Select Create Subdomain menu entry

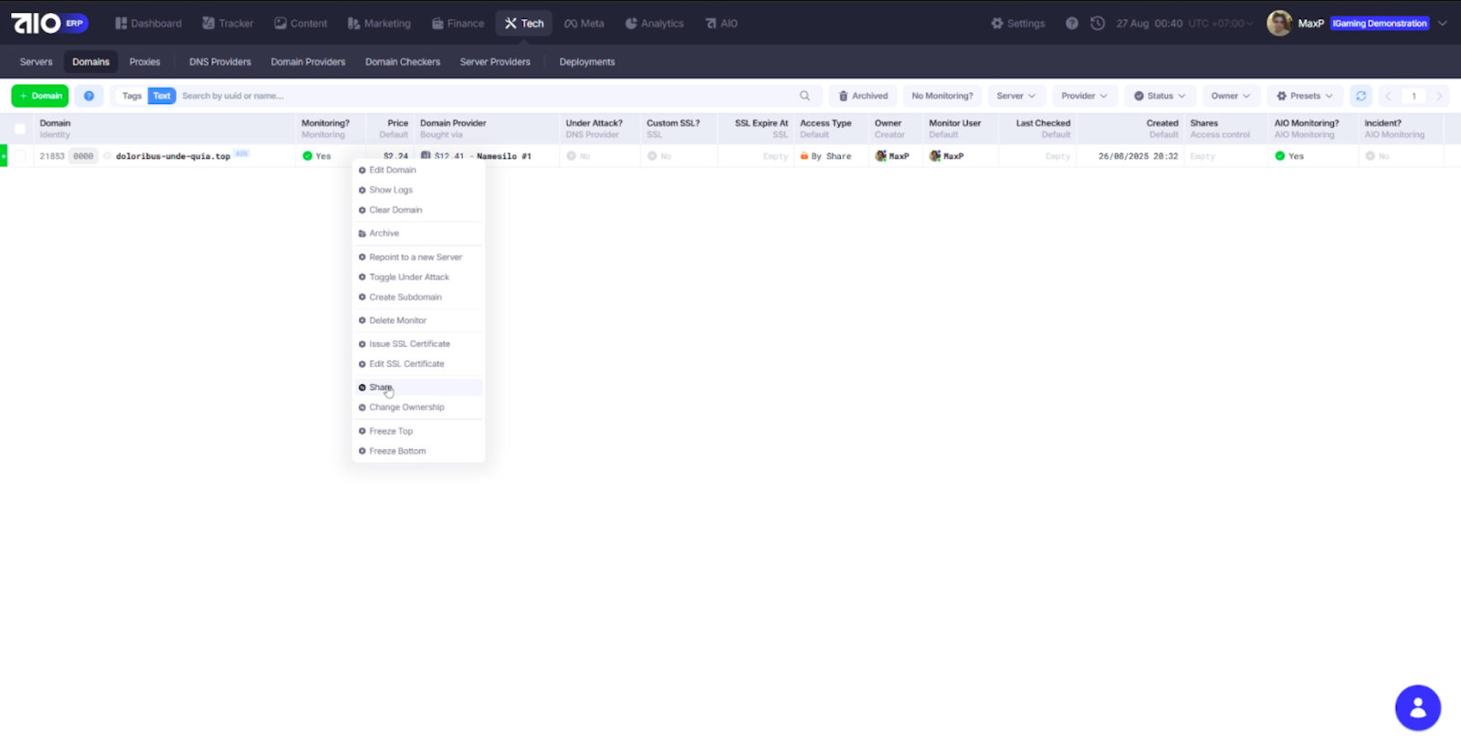pos(418,298)
